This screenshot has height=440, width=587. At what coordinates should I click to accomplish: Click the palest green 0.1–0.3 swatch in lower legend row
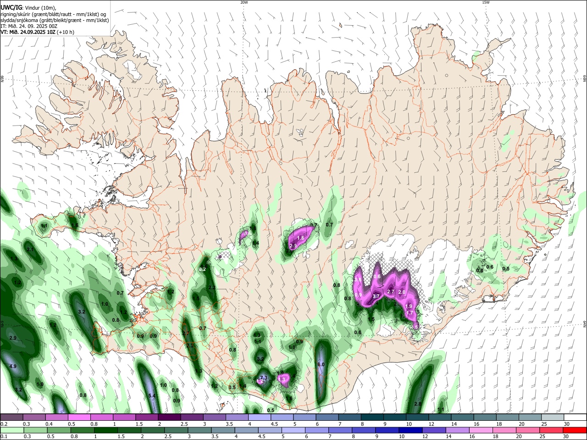pos(12,430)
